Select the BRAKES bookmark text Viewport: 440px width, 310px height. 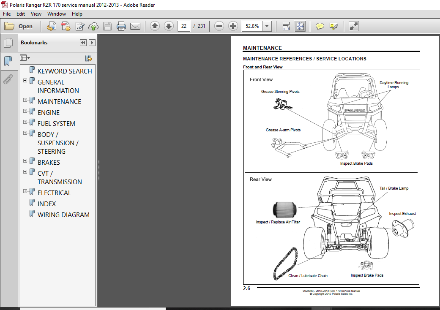pyautogui.click(x=49, y=163)
